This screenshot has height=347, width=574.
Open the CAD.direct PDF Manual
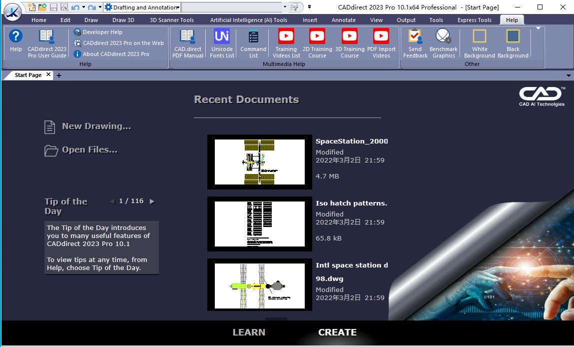[x=188, y=42]
